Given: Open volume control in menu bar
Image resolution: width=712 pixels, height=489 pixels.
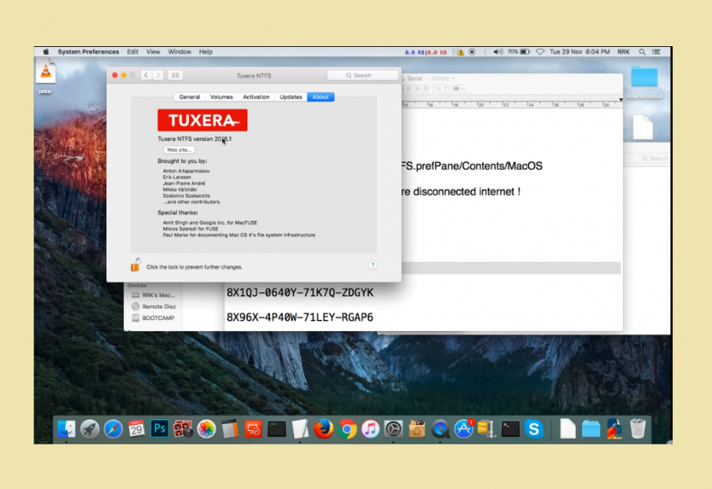Looking at the screenshot, I should pyautogui.click(x=498, y=52).
